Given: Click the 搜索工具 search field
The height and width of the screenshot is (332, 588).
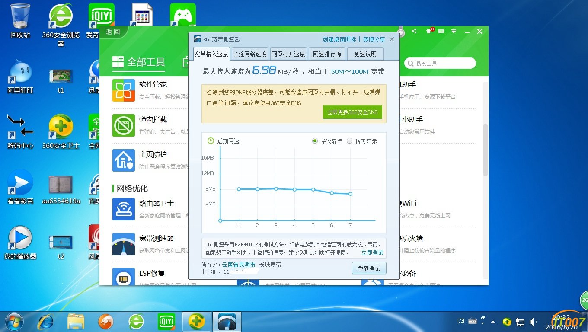Looking at the screenshot, I should click(440, 63).
